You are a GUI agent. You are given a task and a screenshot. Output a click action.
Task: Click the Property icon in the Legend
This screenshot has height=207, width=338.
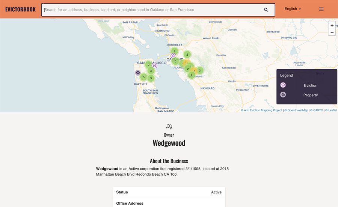tap(283, 94)
